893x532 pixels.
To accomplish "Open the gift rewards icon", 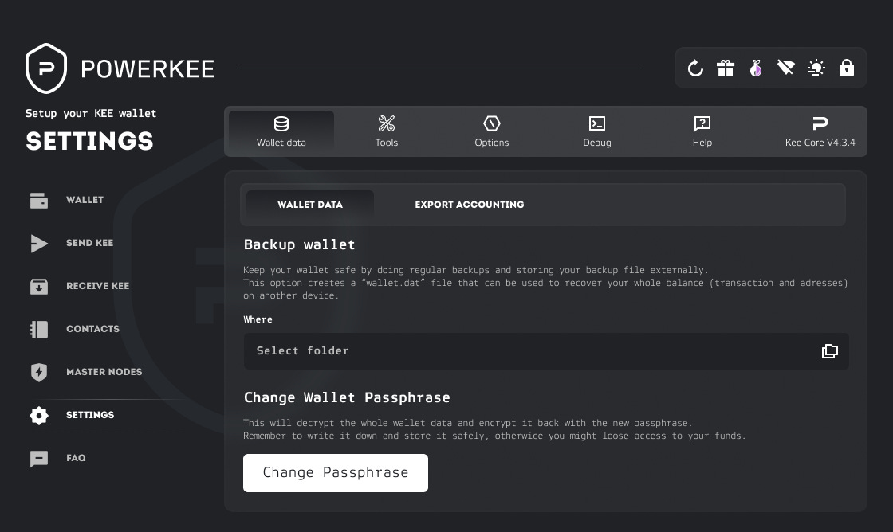I will point(726,68).
